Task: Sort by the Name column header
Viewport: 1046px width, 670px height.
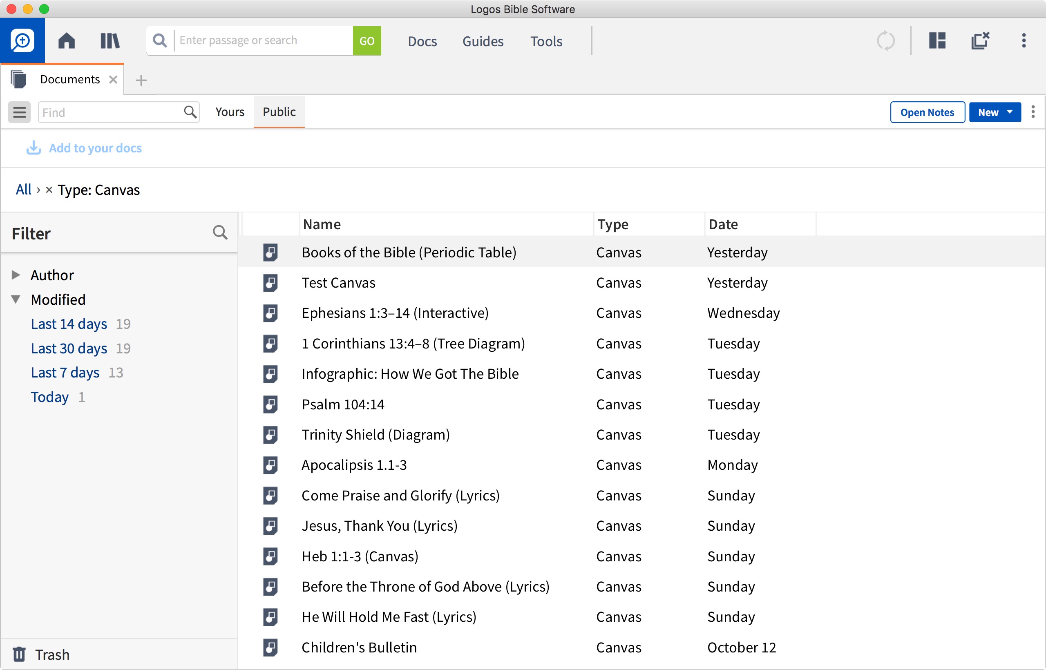Action: coord(446,224)
